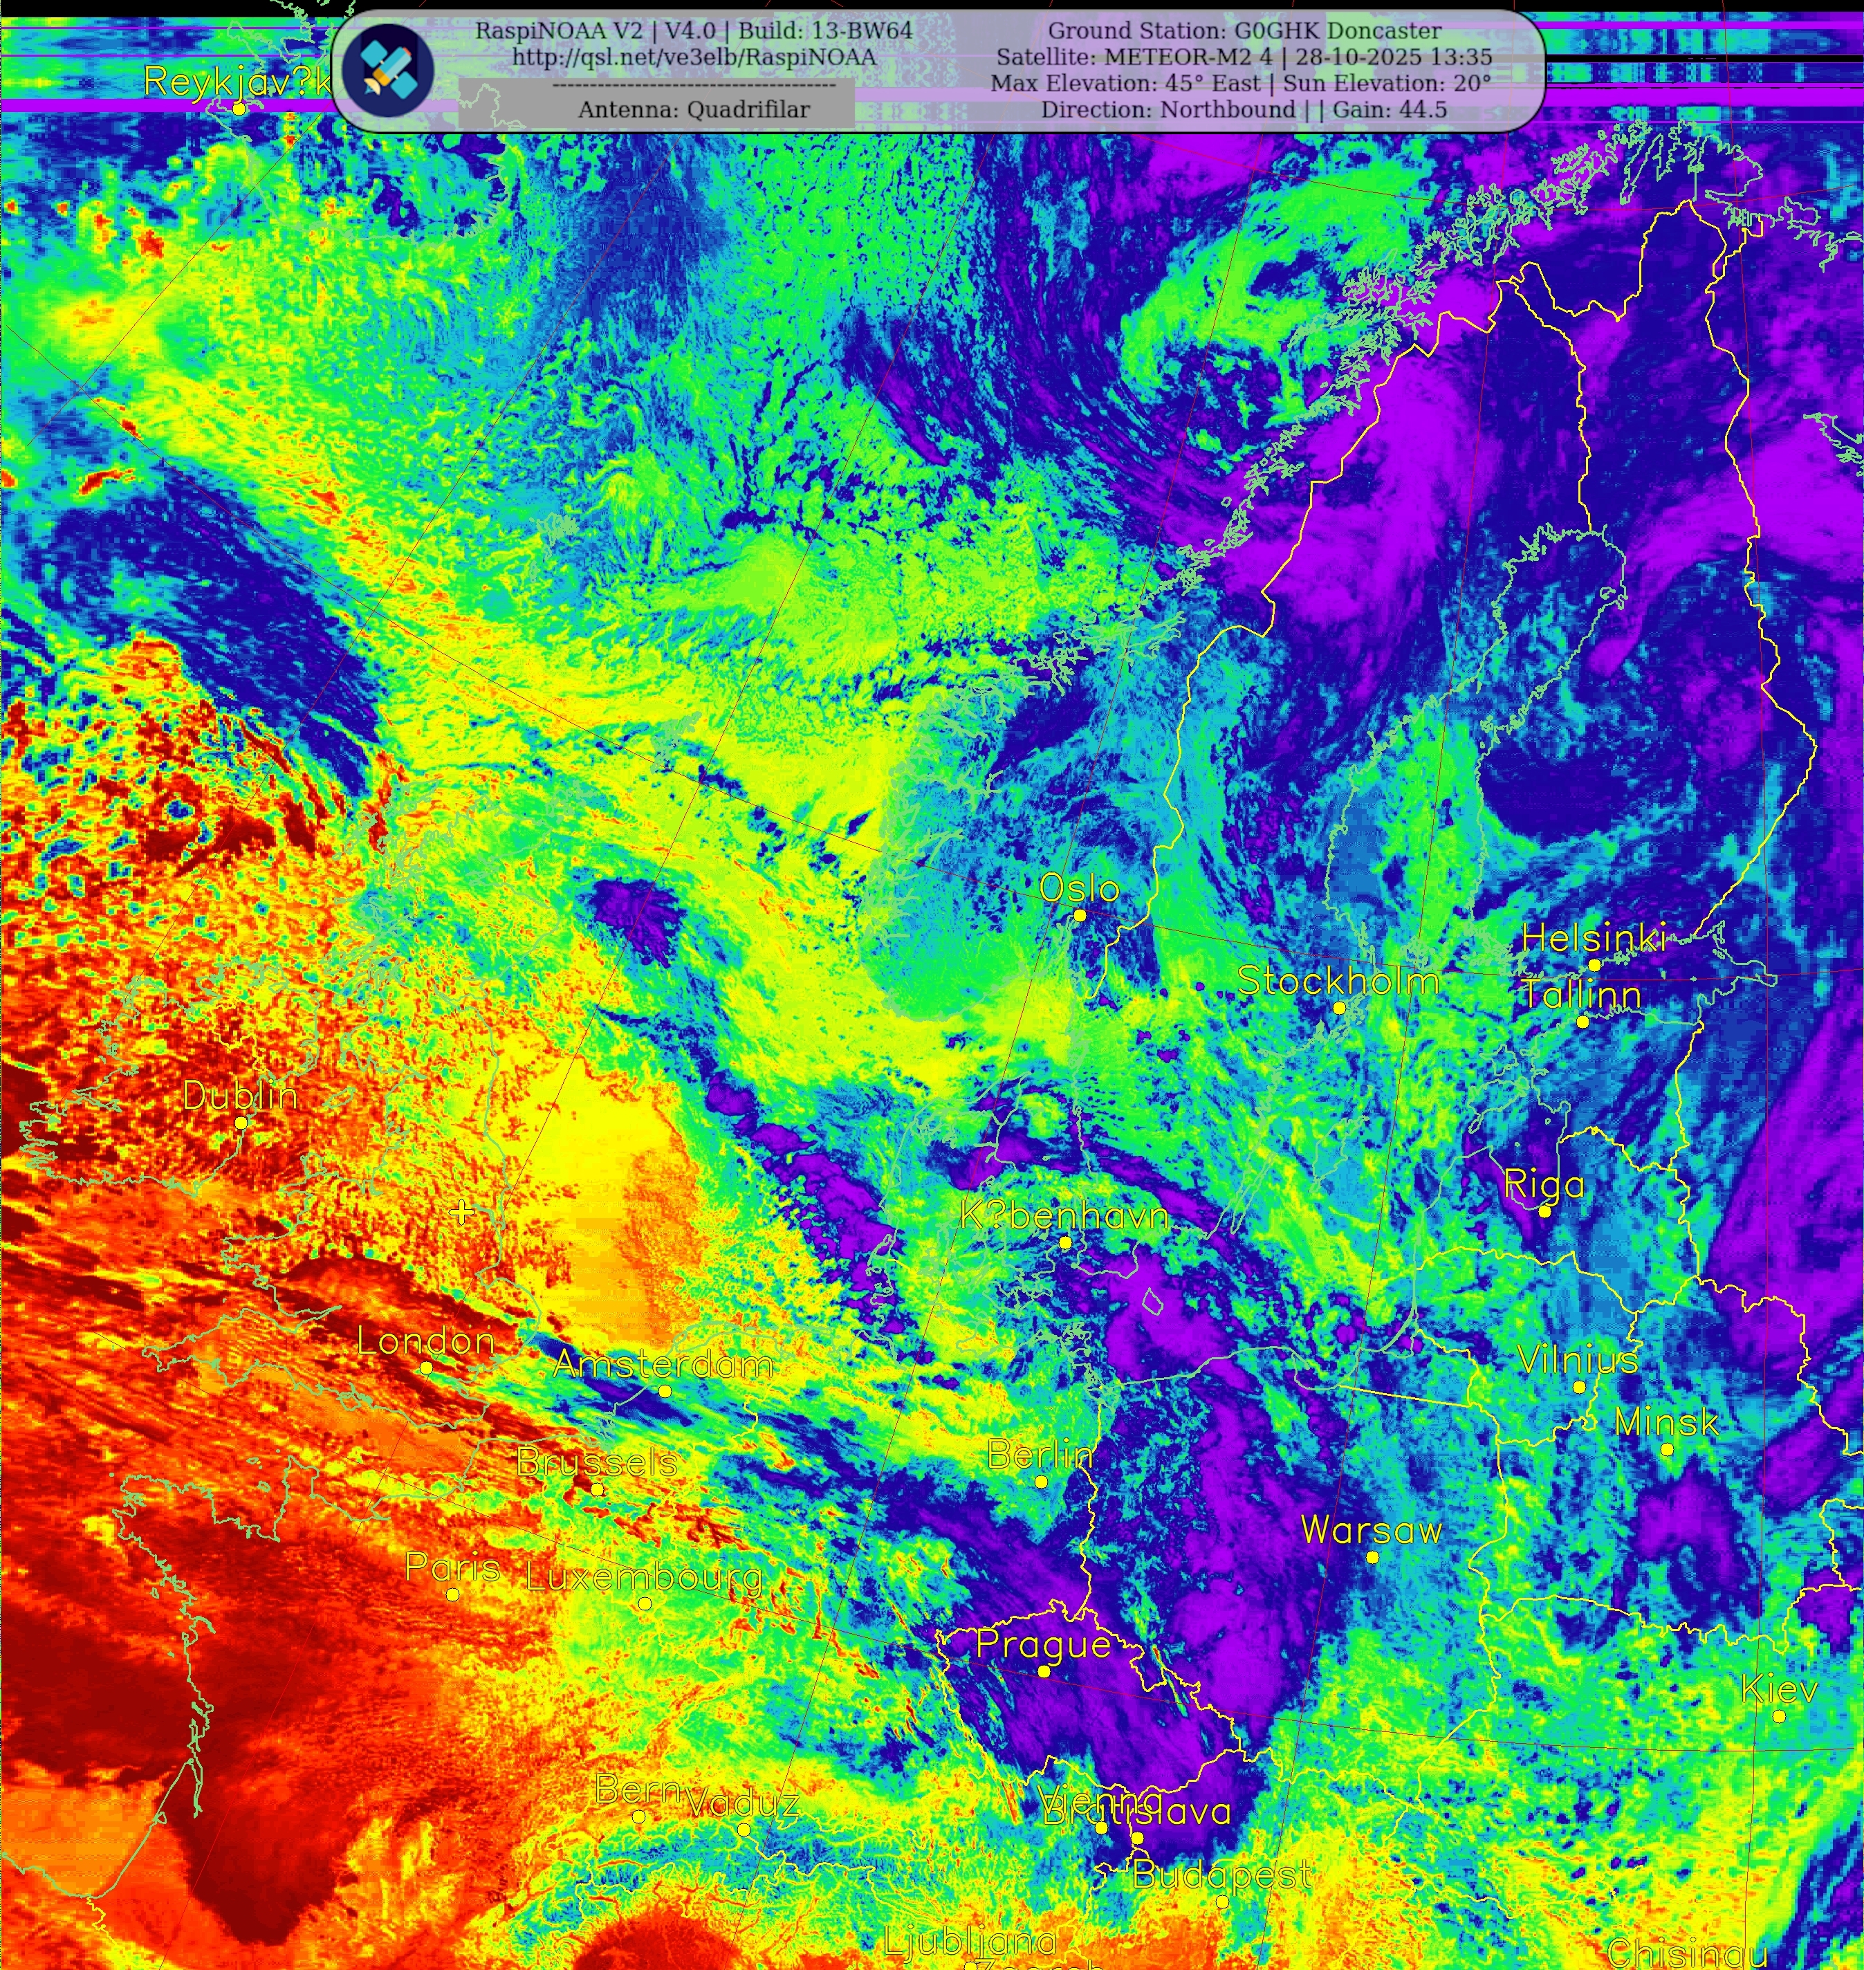This screenshot has height=1970, width=1864.
Task: Click the Satellite METEOR-M2 4 pass info
Action: (1244, 57)
